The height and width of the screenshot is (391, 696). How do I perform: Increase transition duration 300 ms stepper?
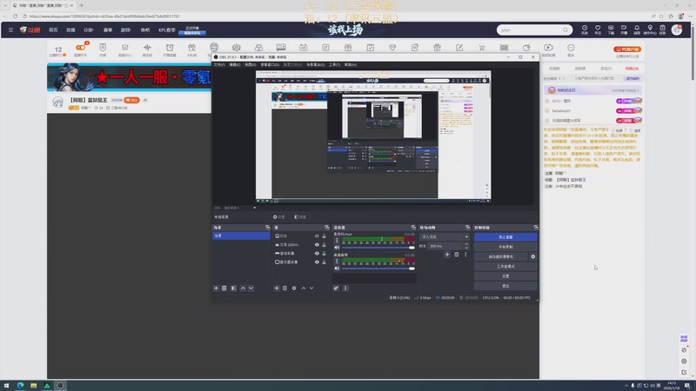coord(466,244)
